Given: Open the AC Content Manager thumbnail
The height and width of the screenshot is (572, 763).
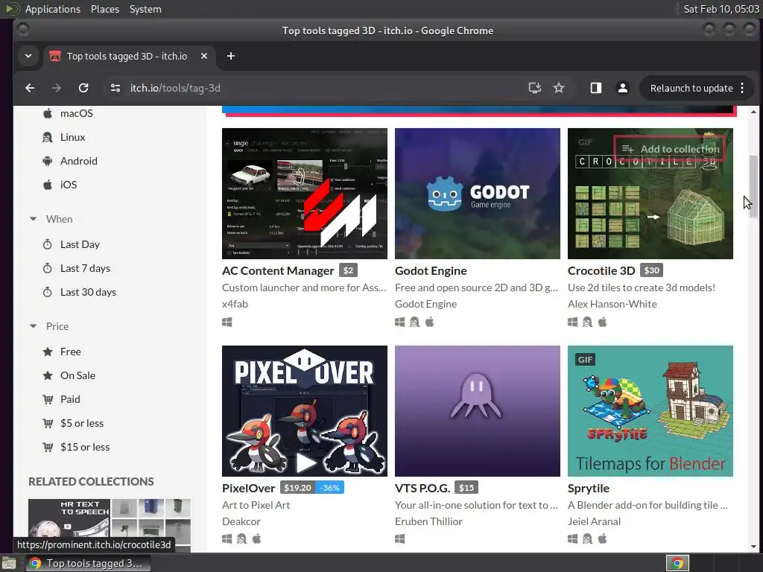Looking at the screenshot, I should [305, 194].
